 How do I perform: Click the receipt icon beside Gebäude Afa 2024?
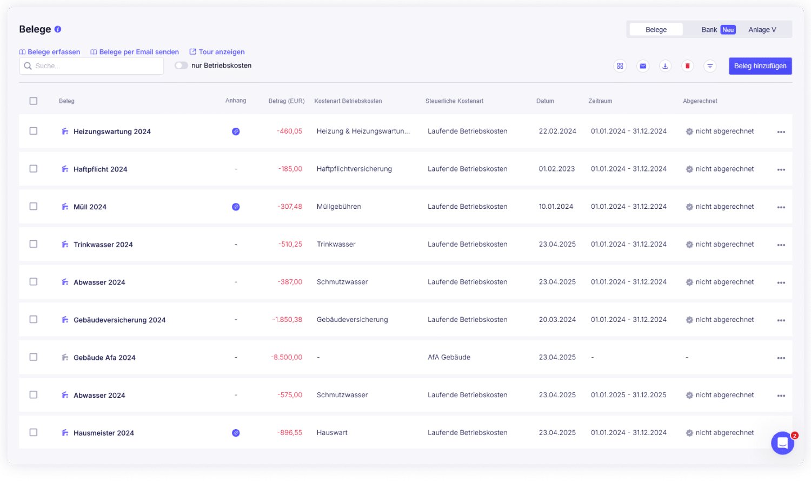65,357
